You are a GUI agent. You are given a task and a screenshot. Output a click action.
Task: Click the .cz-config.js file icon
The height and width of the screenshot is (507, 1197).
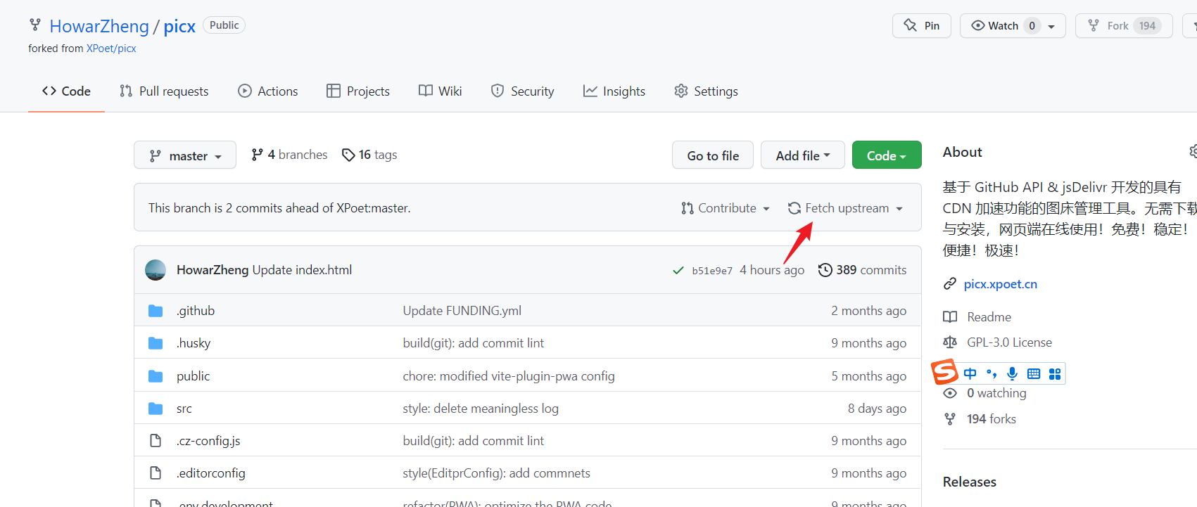coord(156,441)
